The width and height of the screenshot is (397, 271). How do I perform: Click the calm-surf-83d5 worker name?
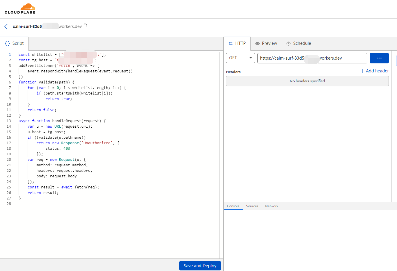[x=27, y=26]
